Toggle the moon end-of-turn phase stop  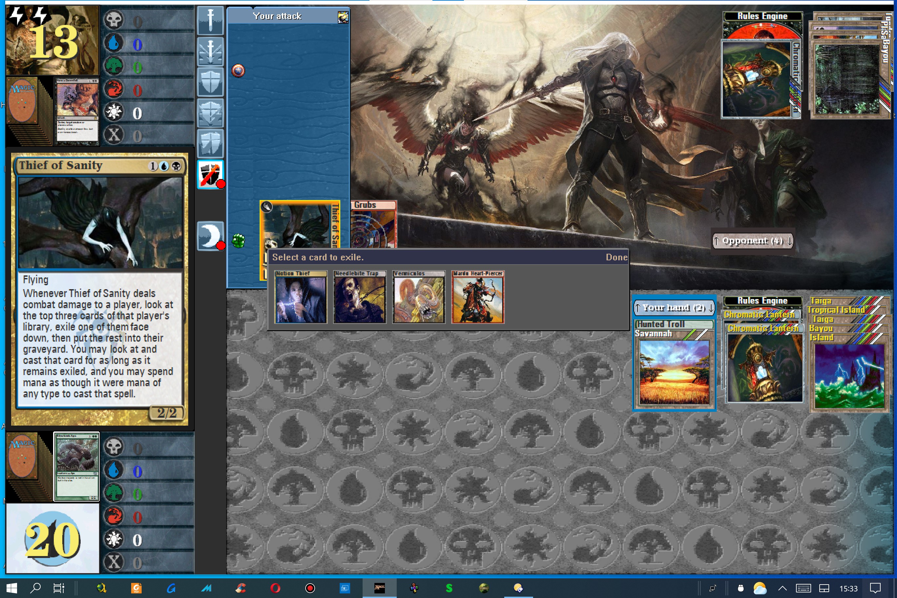(x=210, y=236)
